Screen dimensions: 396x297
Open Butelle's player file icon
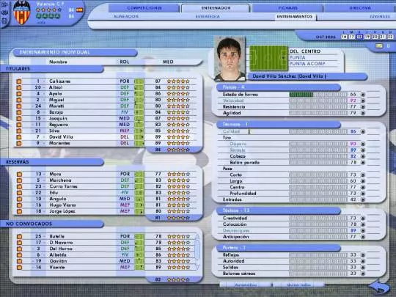[x=19, y=237]
